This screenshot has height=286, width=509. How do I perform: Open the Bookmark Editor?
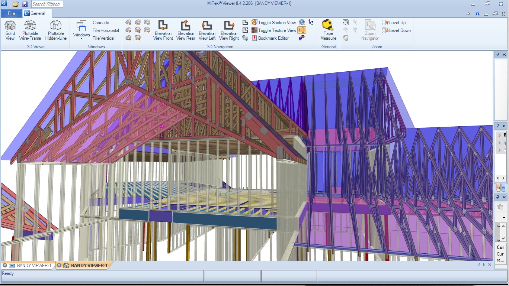(x=270, y=38)
